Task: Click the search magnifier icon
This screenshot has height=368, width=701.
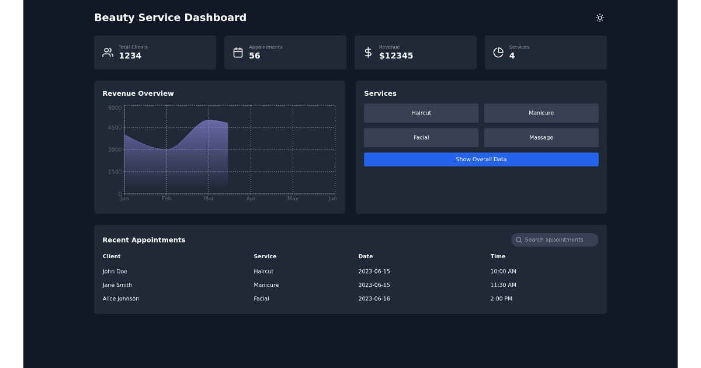Action: (x=519, y=239)
